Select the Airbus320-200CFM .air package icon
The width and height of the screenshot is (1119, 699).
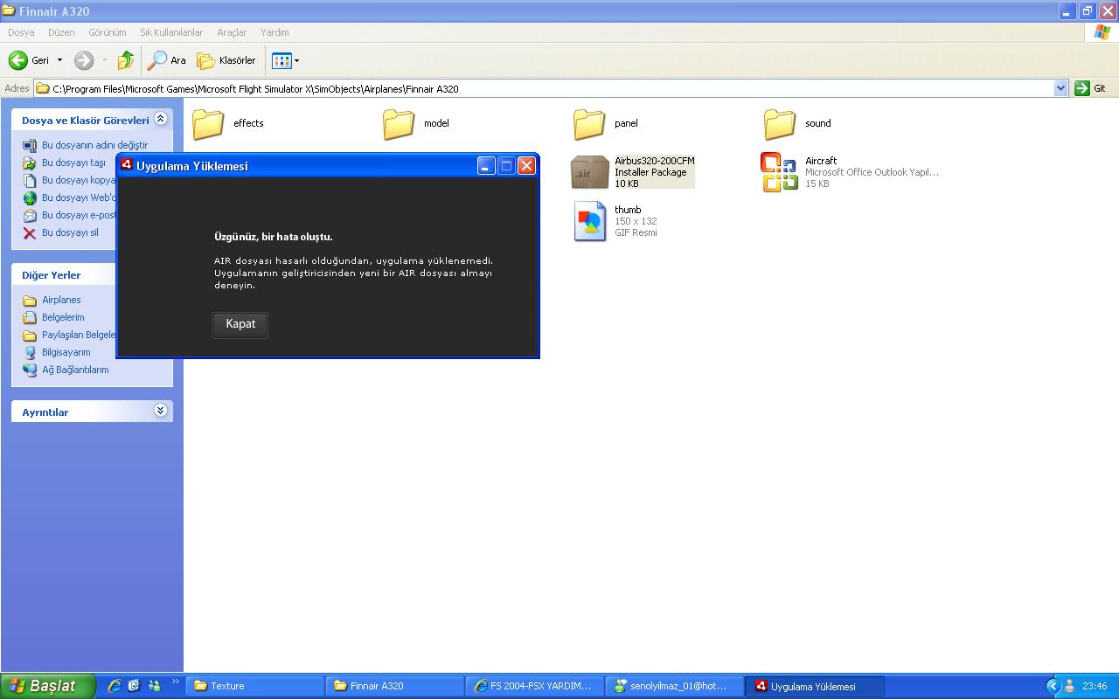pyautogui.click(x=589, y=172)
